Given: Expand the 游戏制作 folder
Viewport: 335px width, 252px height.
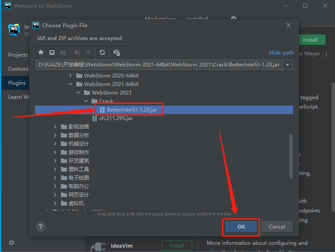Looking at the screenshot, I should tap(55, 152).
